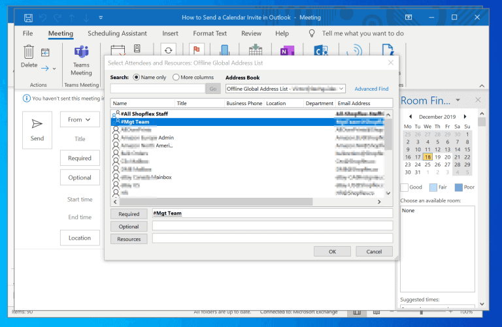This screenshot has height=327, width=502.
Task: Select the Name only radio button
Action: click(137, 77)
